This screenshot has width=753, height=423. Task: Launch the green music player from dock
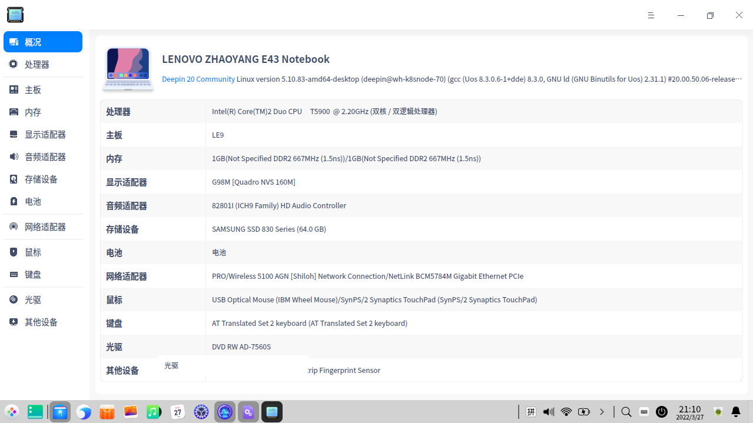(x=154, y=412)
